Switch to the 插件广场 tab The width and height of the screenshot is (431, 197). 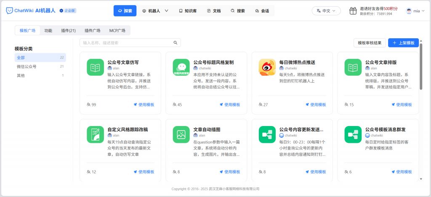pos(92,31)
